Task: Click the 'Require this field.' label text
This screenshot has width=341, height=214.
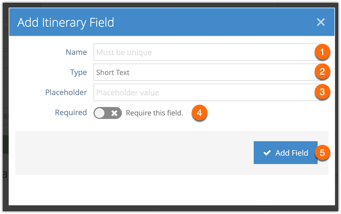Action: [x=154, y=113]
